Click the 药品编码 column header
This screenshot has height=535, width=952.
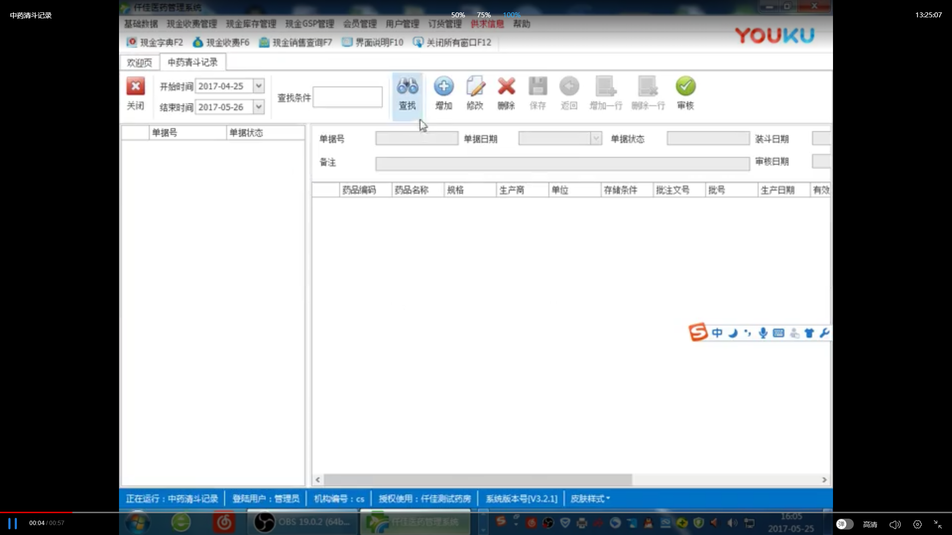365,190
